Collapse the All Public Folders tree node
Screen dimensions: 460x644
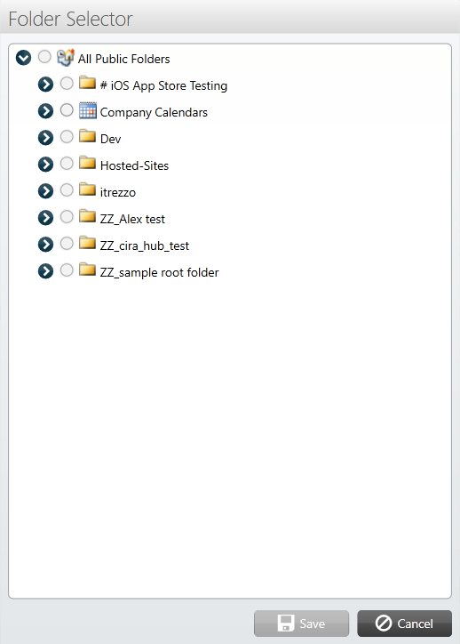[23, 58]
